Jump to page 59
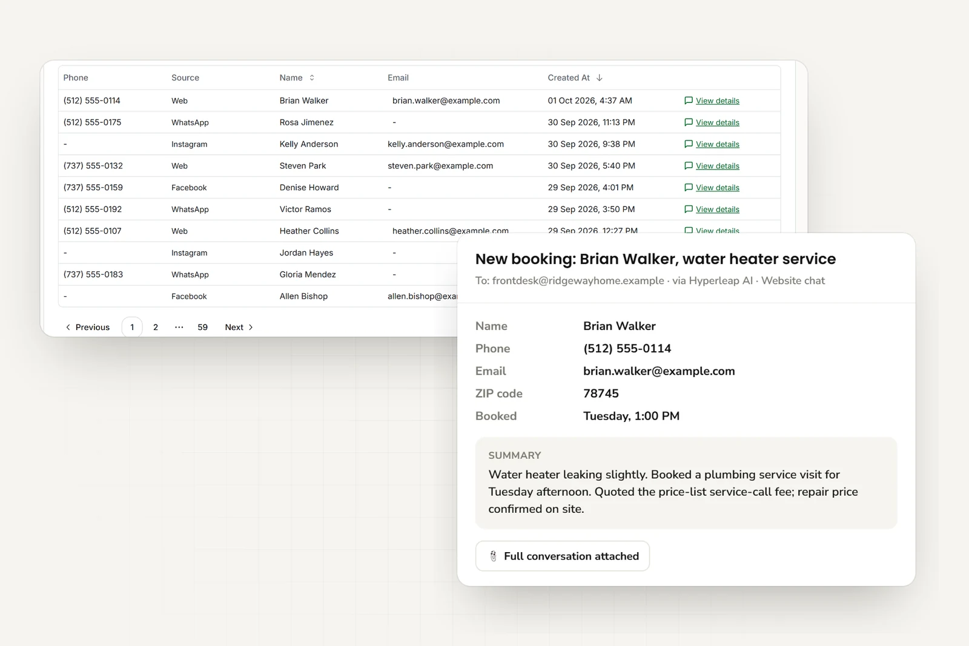The width and height of the screenshot is (969, 646). tap(203, 327)
